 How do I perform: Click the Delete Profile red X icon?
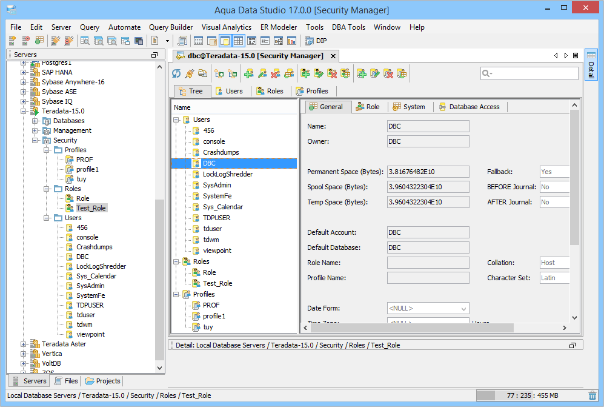coord(388,73)
